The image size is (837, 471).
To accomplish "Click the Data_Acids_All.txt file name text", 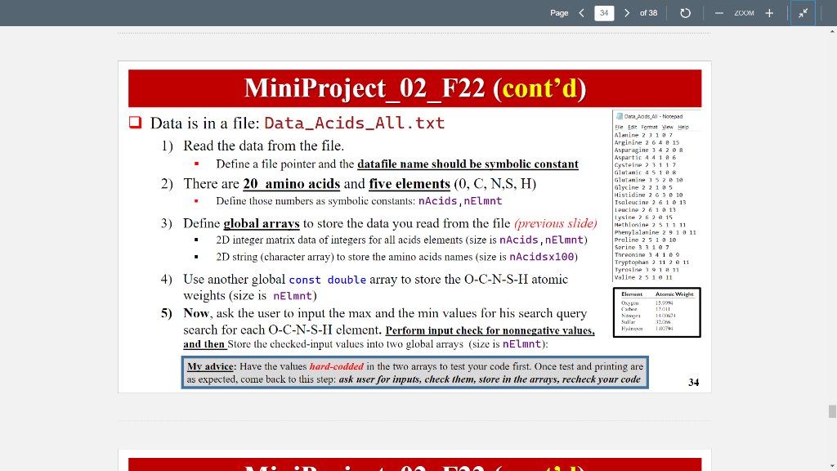I will [355, 123].
